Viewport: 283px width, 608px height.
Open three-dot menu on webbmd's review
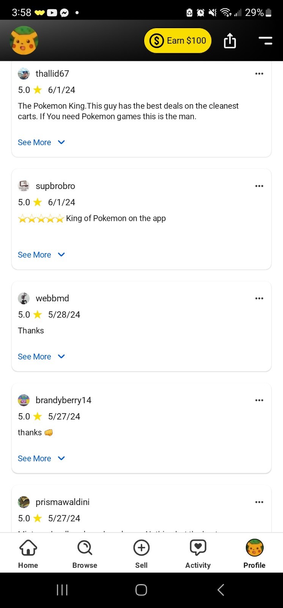[259, 299]
